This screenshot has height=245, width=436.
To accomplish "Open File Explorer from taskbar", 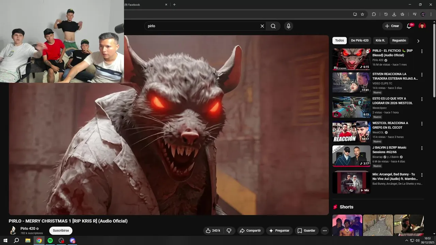I will point(28,241).
